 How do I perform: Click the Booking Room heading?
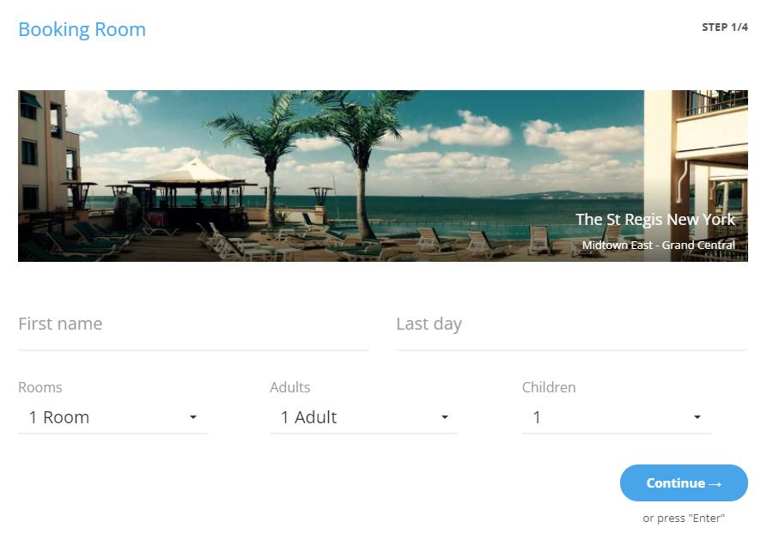pos(82,29)
